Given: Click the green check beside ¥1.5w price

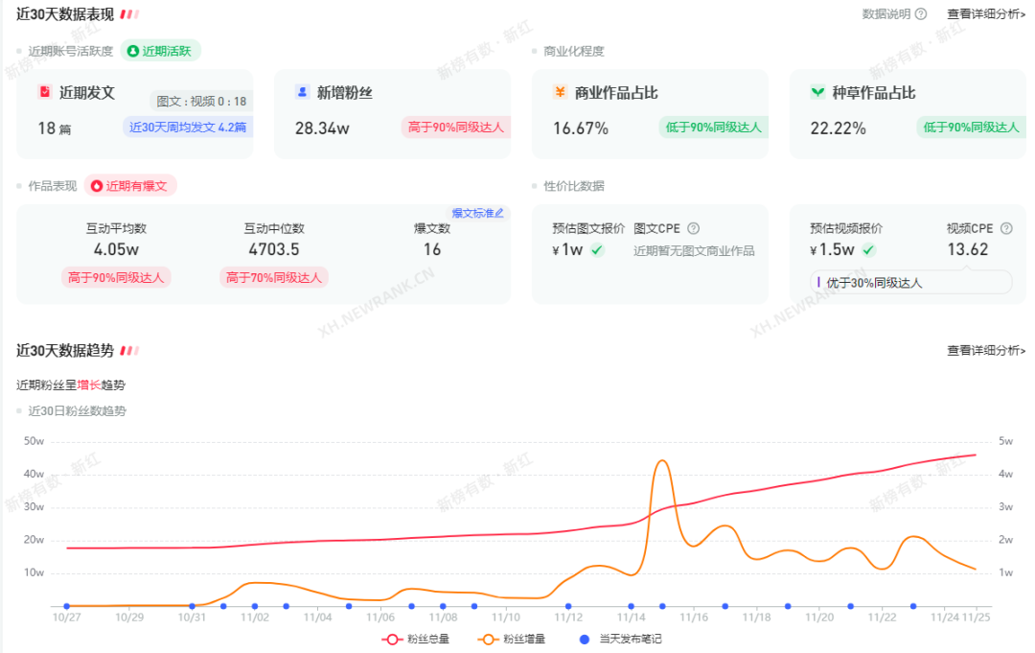Looking at the screenshot, I should tap(868, 250).
